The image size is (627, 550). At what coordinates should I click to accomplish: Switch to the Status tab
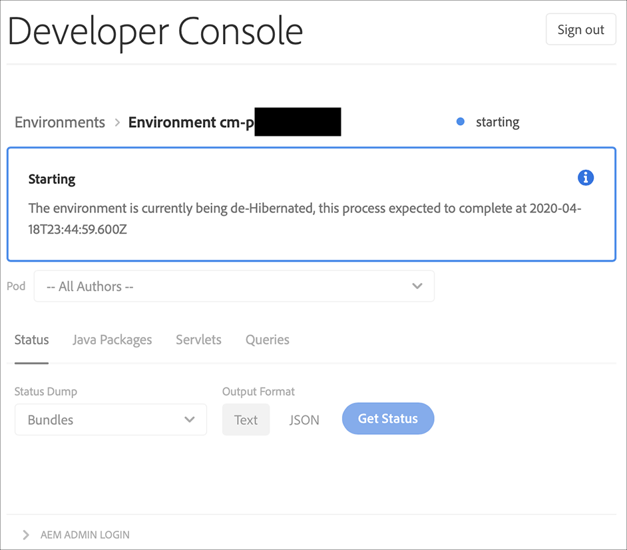click(31, 340)
